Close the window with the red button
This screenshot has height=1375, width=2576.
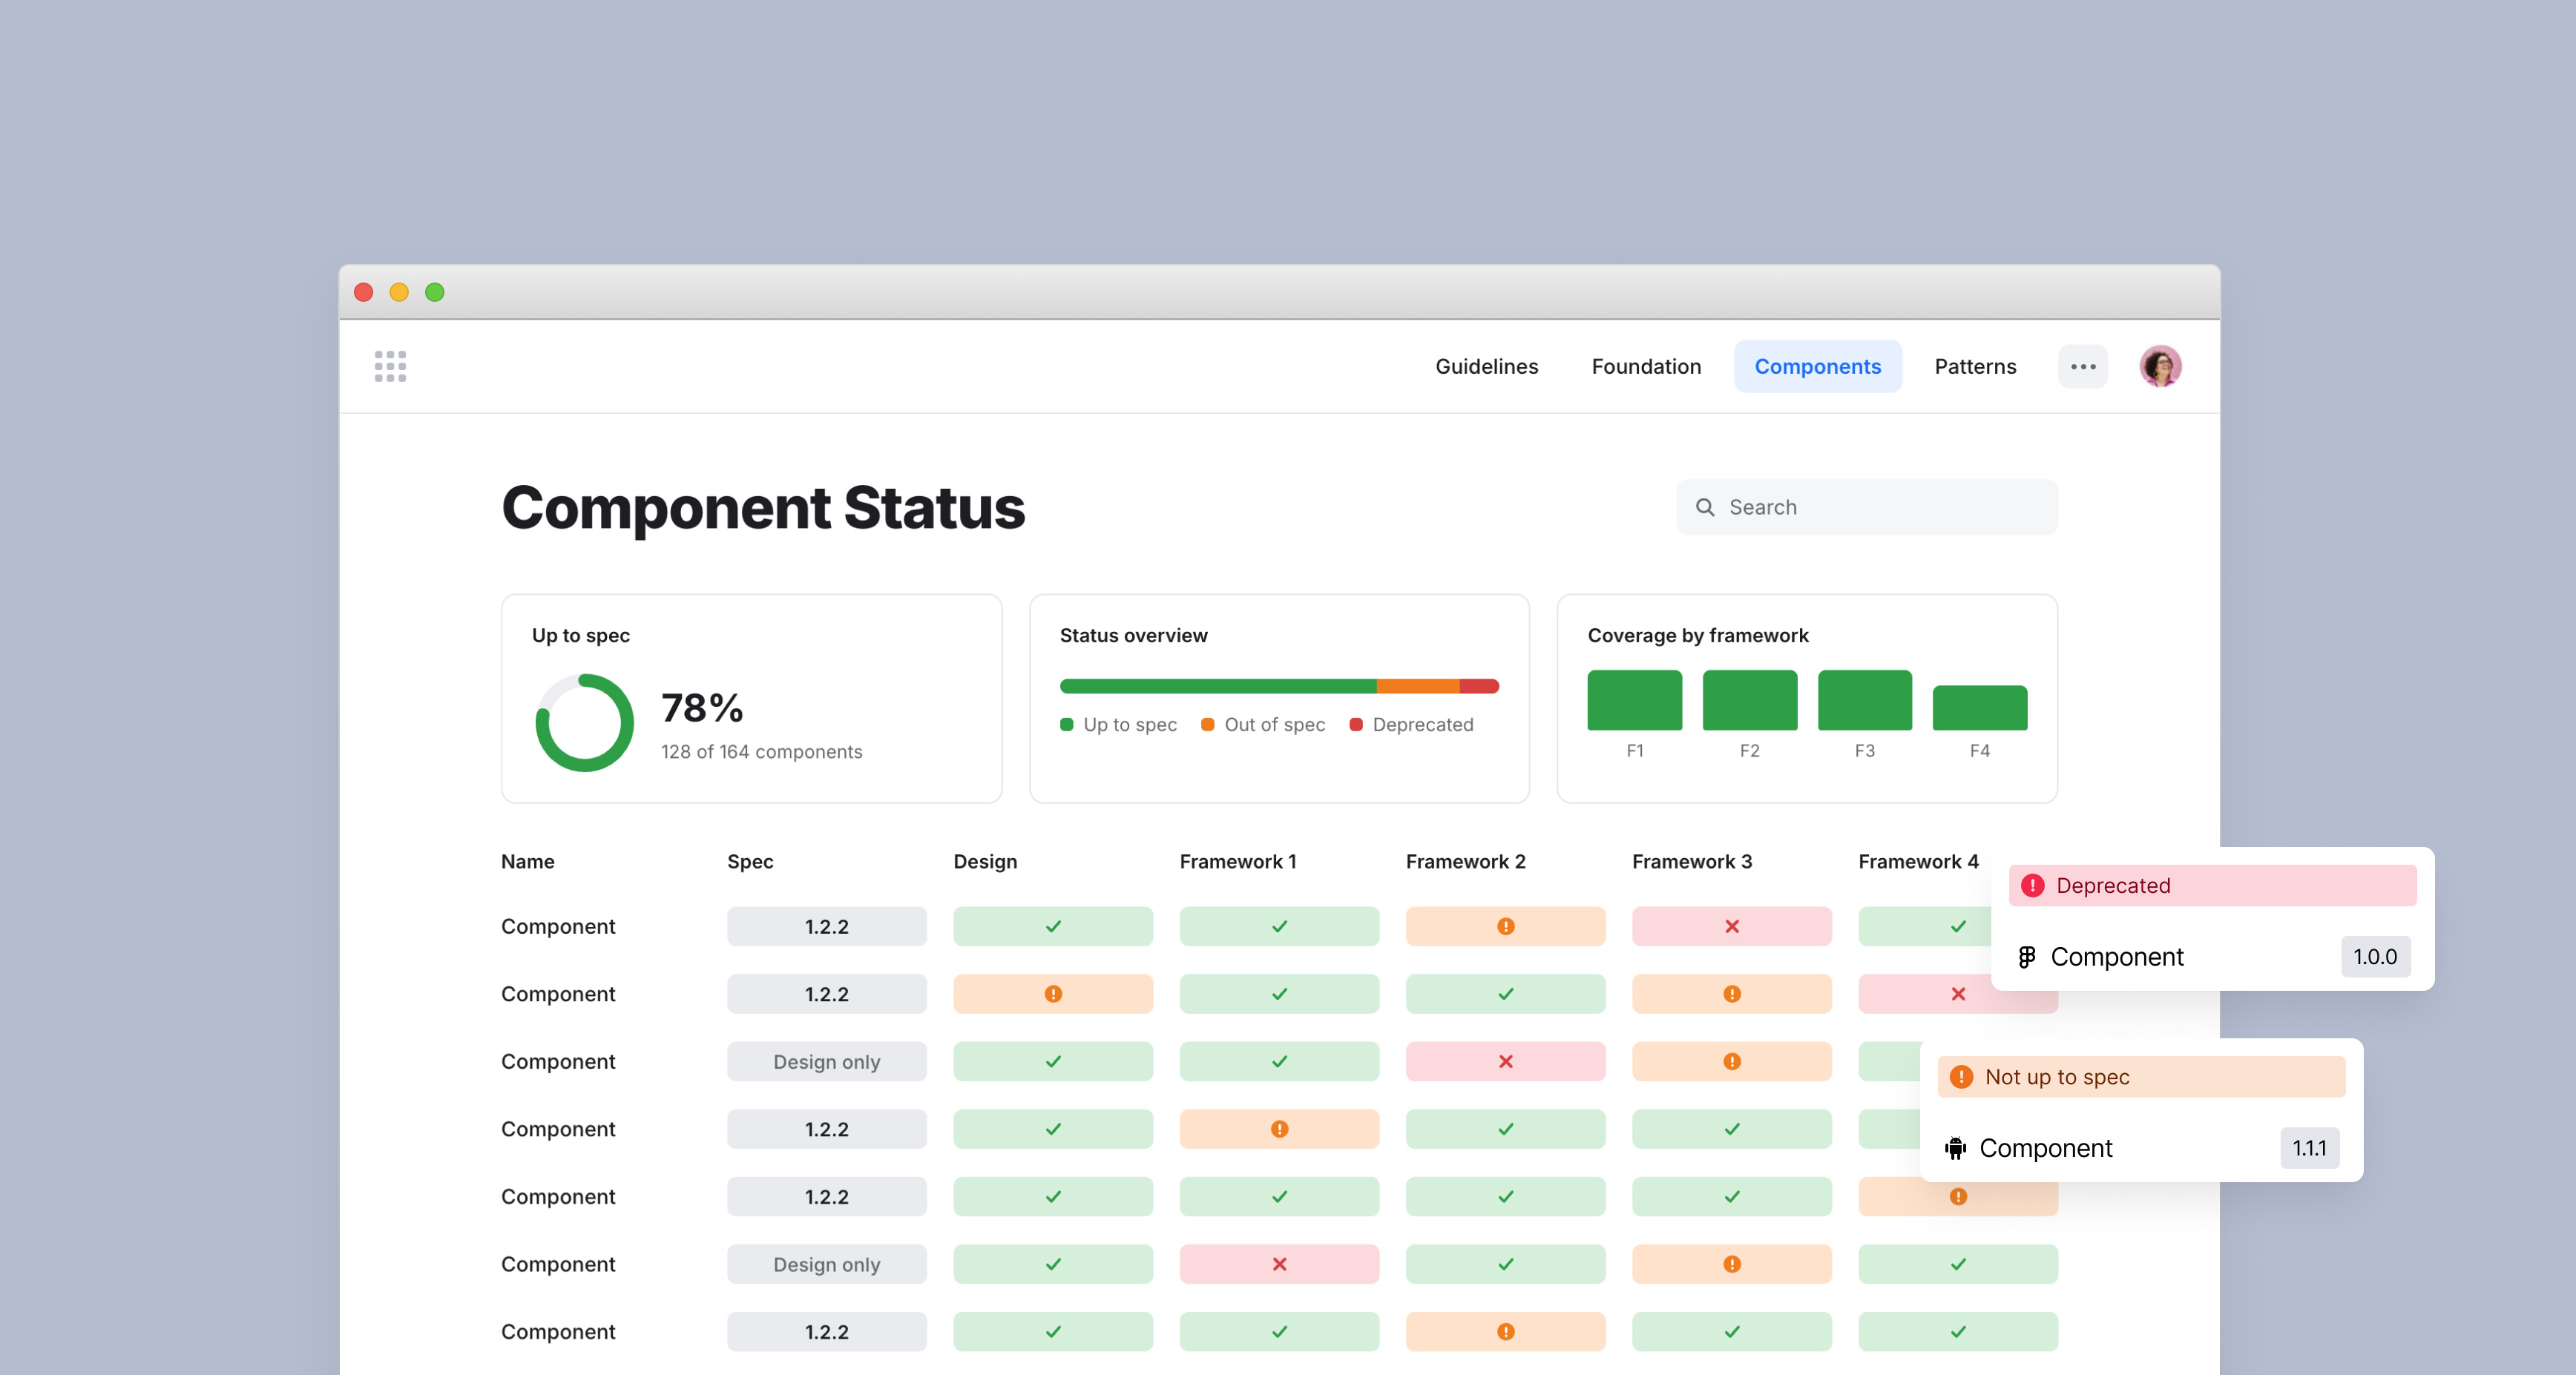pos(363,291)
